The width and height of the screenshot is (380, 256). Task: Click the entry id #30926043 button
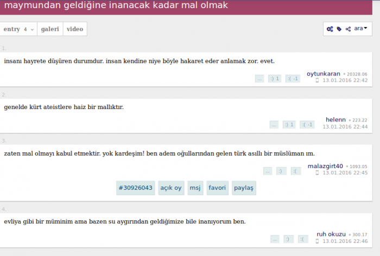click(136, 188)
